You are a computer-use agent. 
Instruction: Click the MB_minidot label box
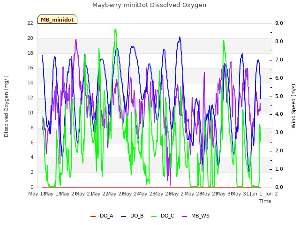(x=57, y=19)
